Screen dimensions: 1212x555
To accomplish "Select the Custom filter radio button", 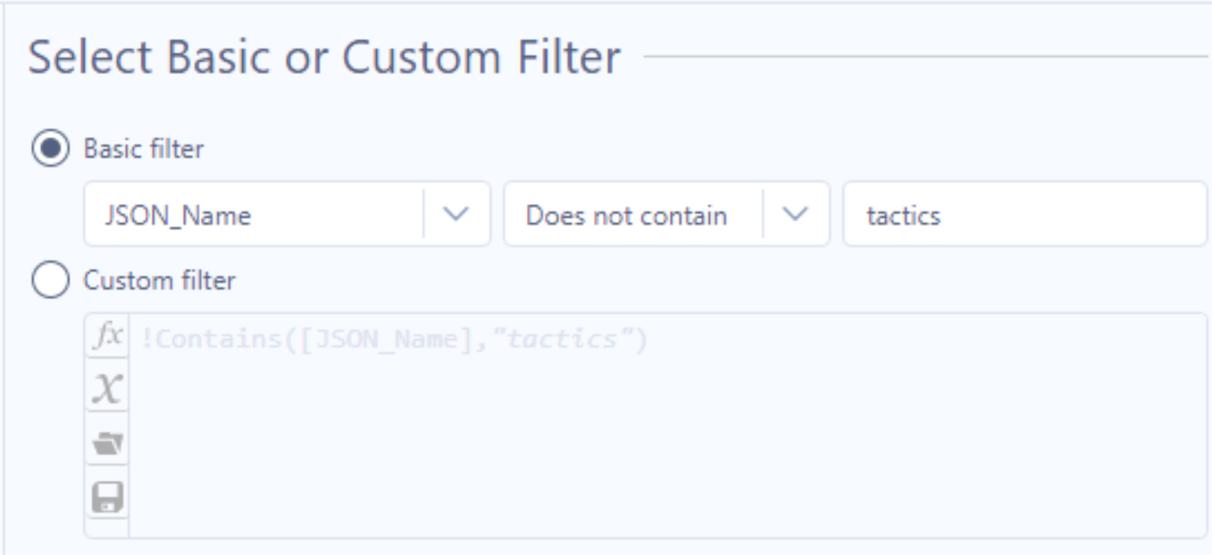I will click(x=50, y=281).
